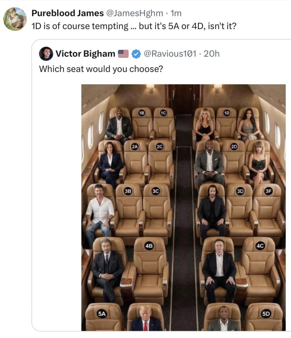The width and height of the screenshot is (291, 338).
Task: Tap the 3B seat label
Action: 128,191
